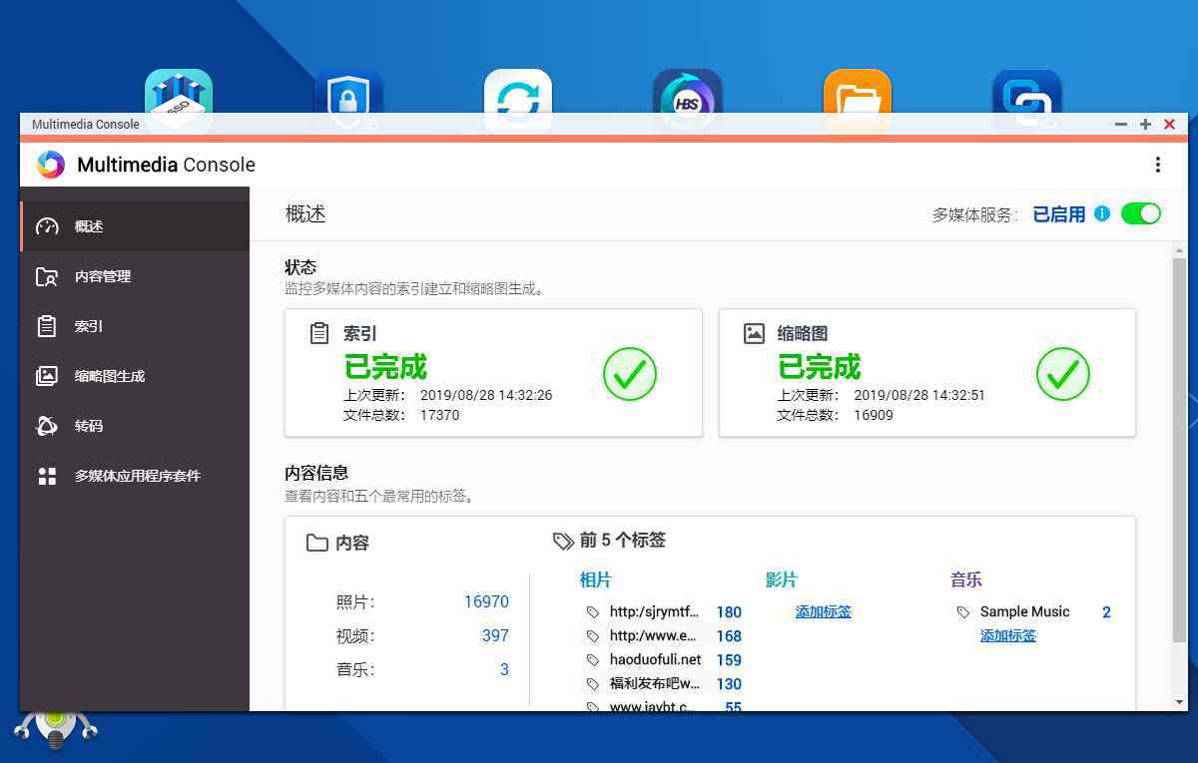Click the "已启用" service status text
The height and width of the screenshot is (763, 1198).
(x=1059, y=213)
